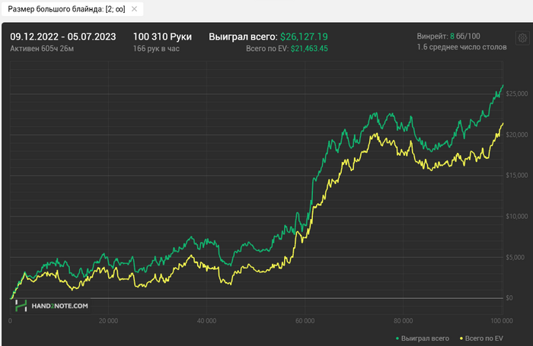Click the 100 000 x-axis label
Viewport: 533px width, 346px height.
tap(501, 321)
